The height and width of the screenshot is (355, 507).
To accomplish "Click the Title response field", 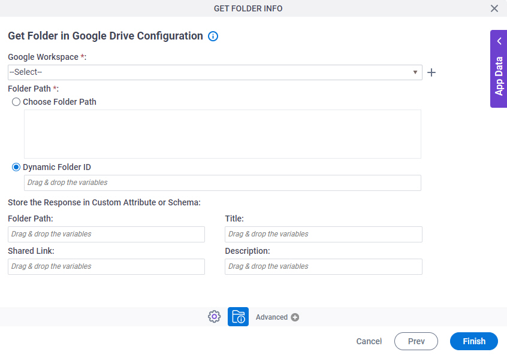I will tap(324, 234).
